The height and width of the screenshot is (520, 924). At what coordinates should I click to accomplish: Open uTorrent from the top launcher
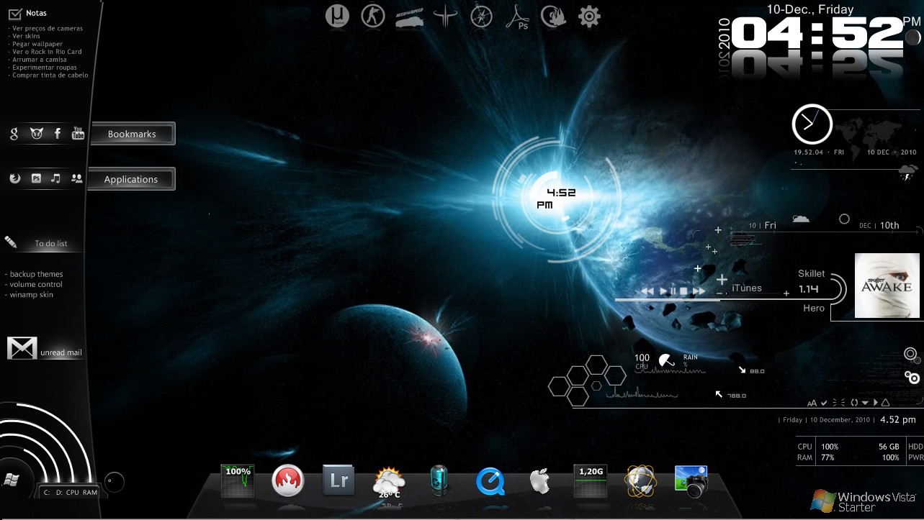337,17
